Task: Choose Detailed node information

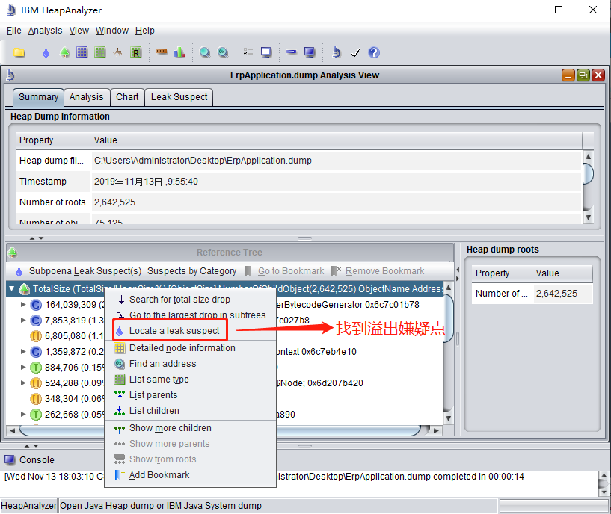Action: 190,347
